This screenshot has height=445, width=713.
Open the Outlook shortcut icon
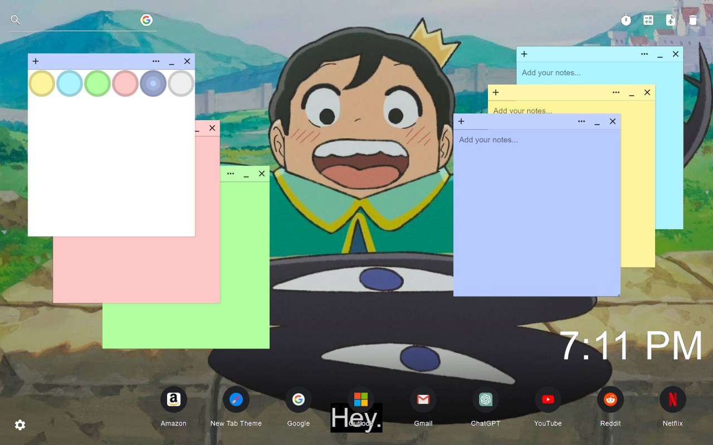tap(361, 399)
